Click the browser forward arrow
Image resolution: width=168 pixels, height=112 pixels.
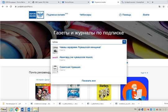click(7, 7)
